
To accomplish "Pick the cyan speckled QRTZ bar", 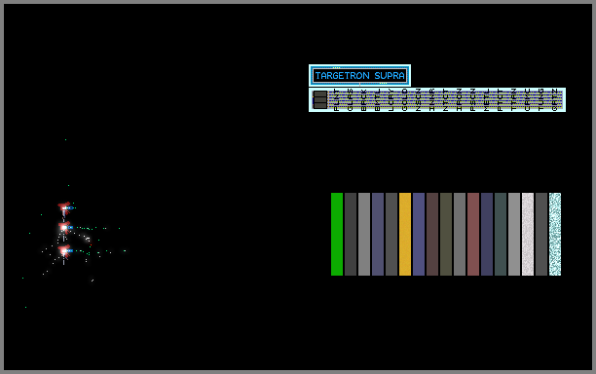I will [555, 234].
